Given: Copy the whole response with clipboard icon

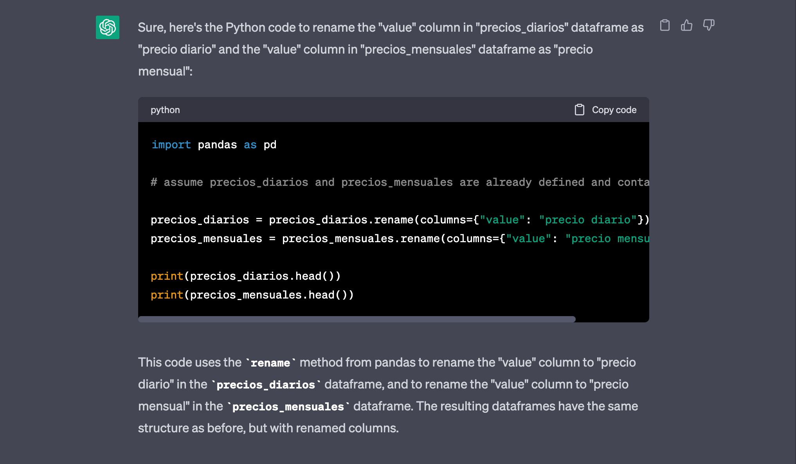Looking at the screenshot, I should [x=665, y=25].
